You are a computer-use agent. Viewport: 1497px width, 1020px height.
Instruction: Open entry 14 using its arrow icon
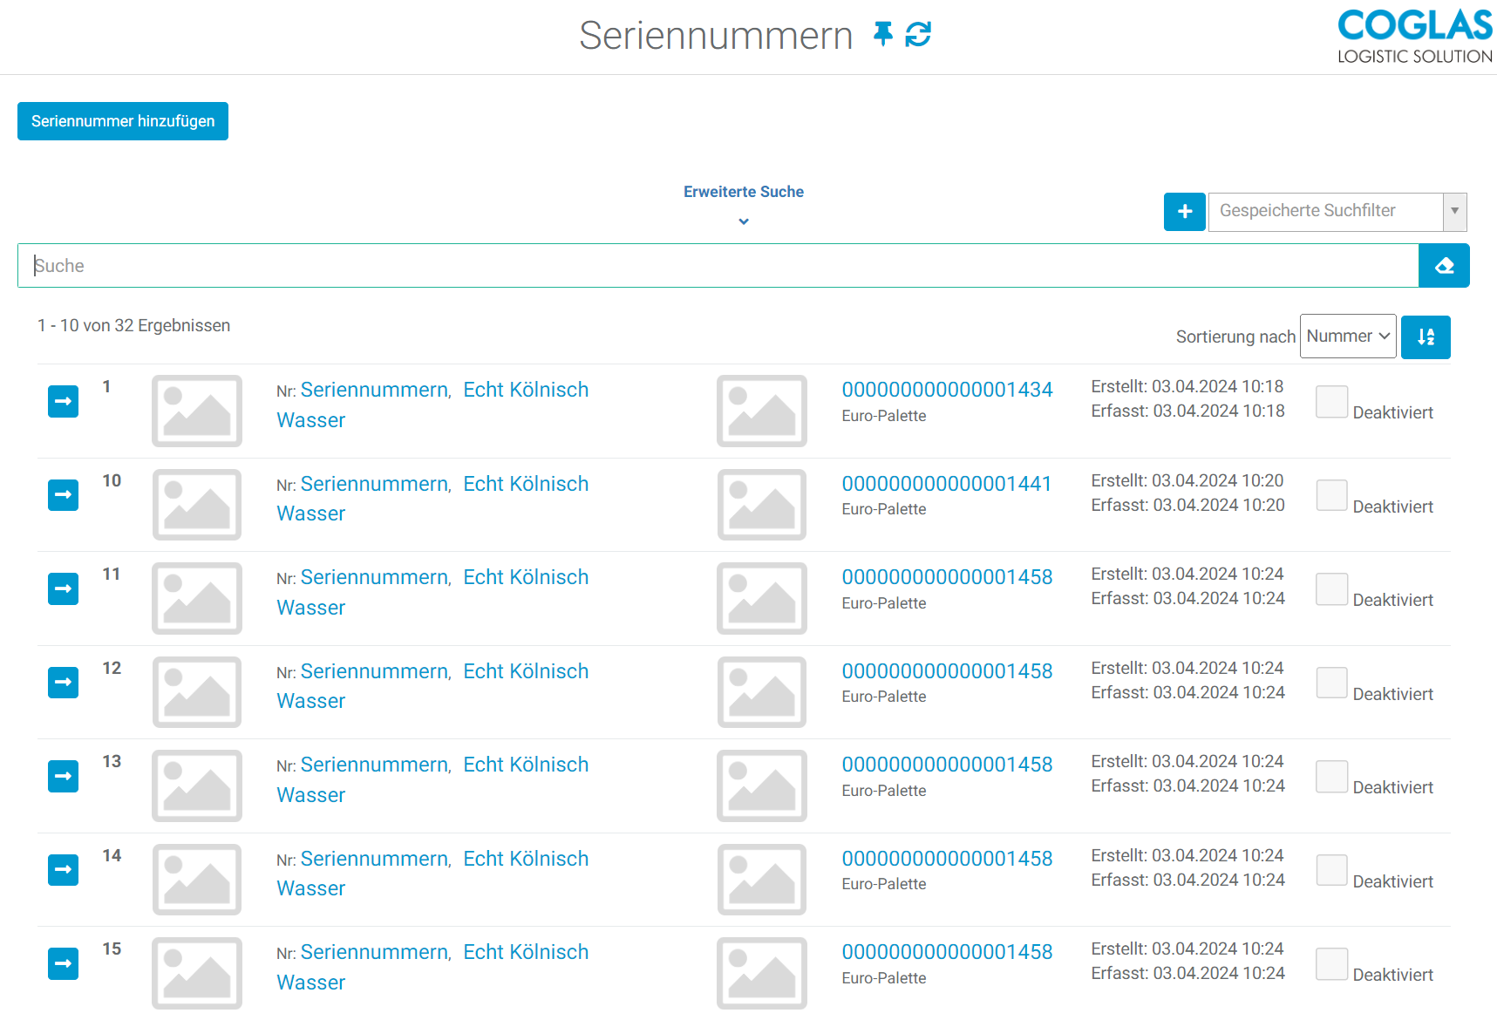pos(63,869)
